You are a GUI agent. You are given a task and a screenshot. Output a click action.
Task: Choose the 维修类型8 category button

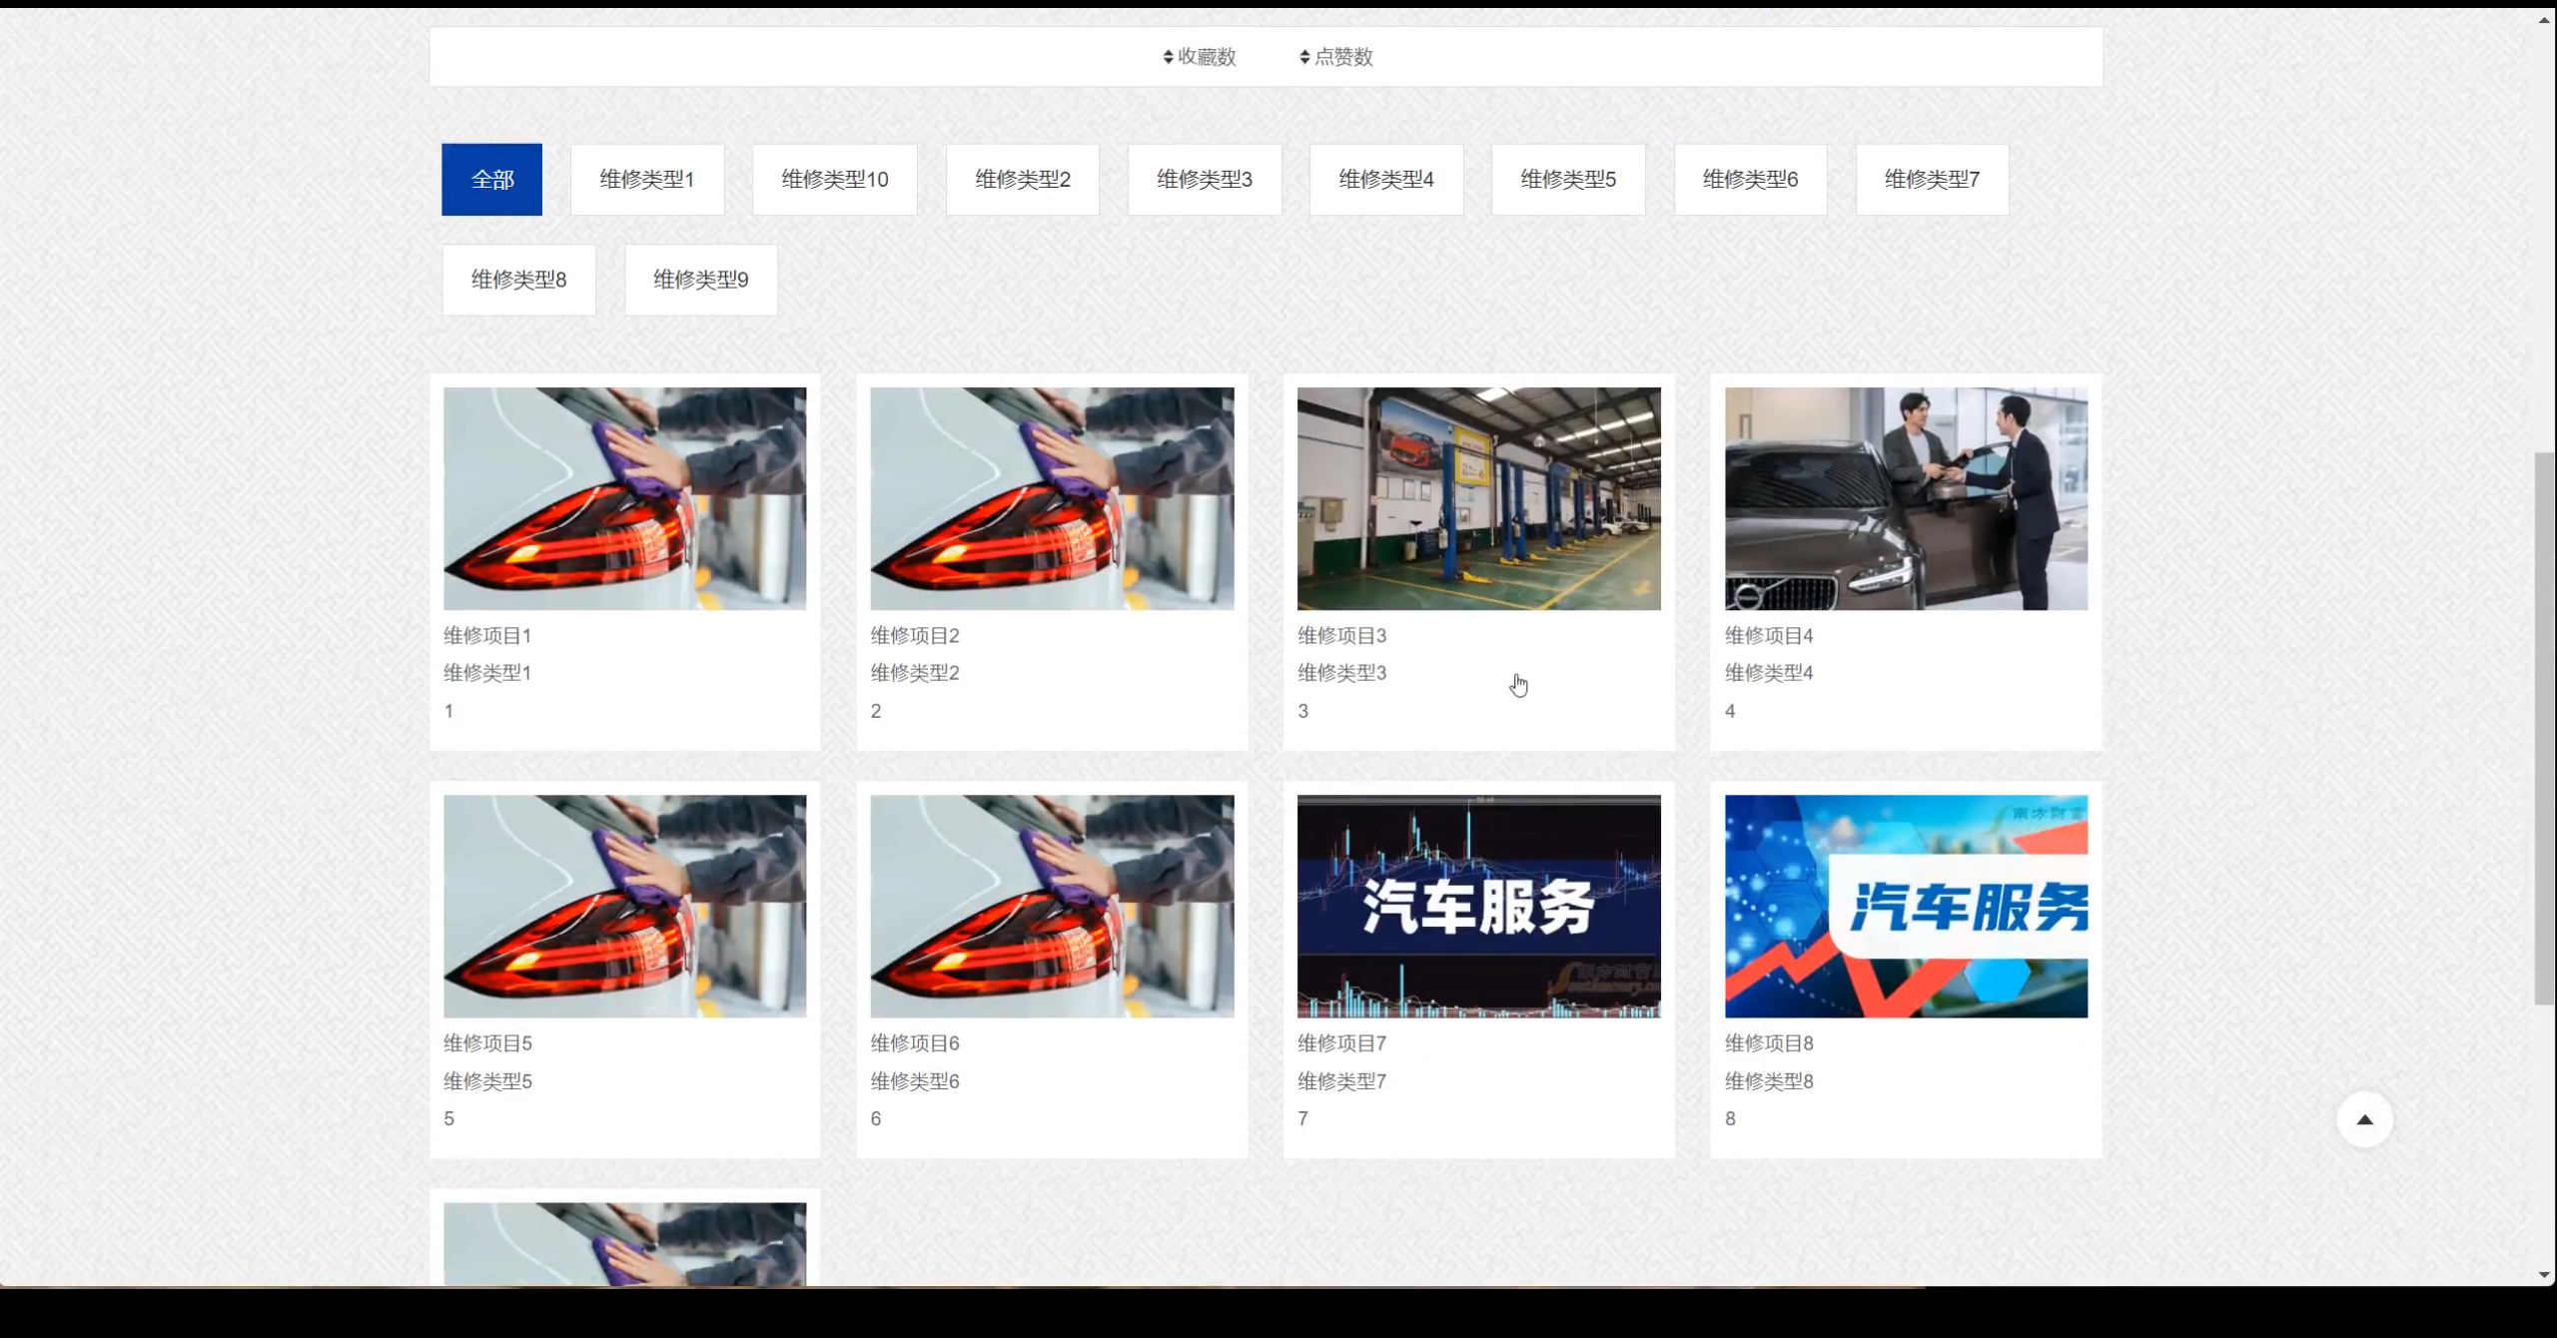518,280
